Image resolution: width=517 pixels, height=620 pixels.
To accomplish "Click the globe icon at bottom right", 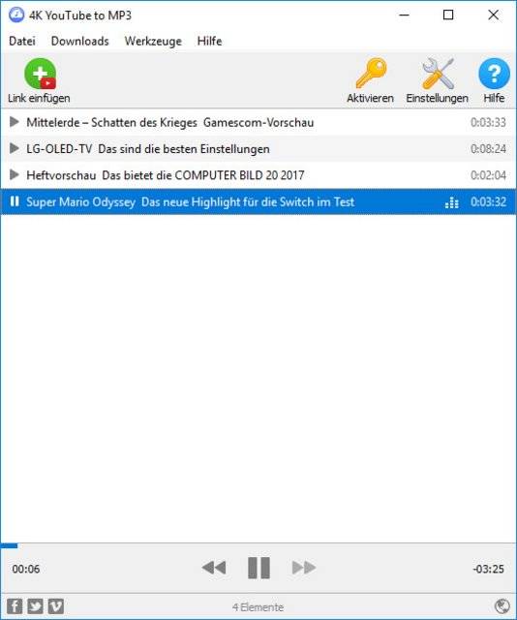I will 502,606.
